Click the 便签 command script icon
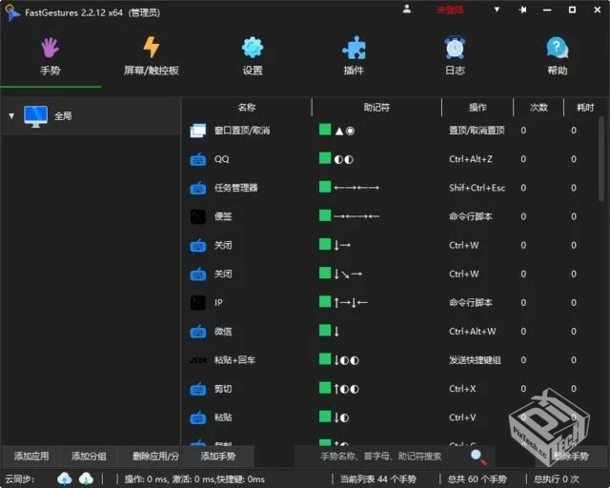610x488 pixels. [x=198, y=216]
